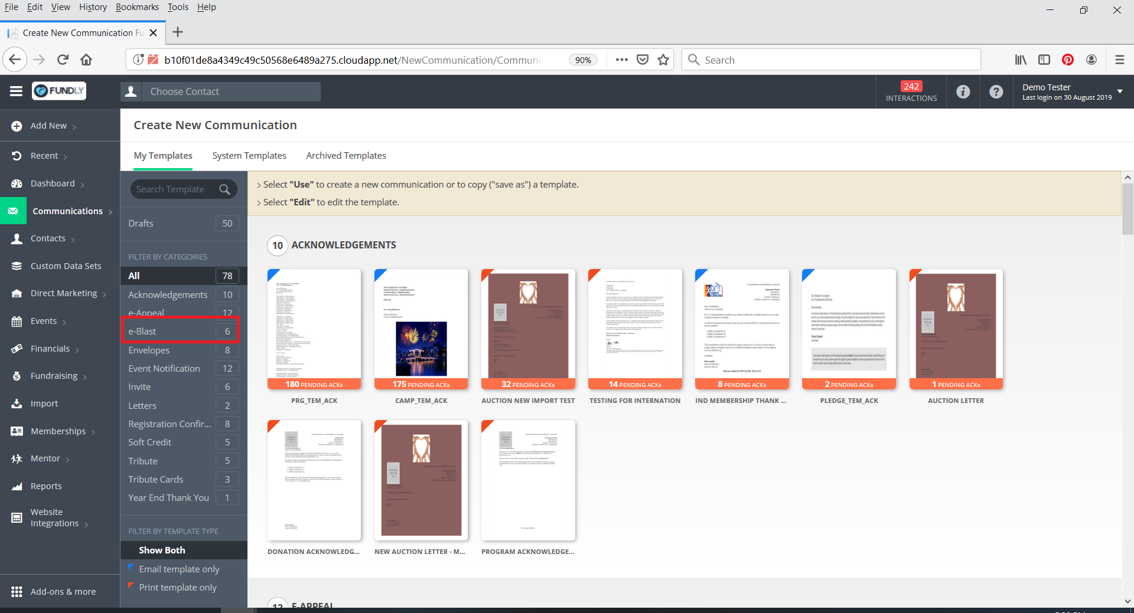The width and height of the screenshot is (1134, 613).
Task: Click the help question mark icon
Action: 996,91
